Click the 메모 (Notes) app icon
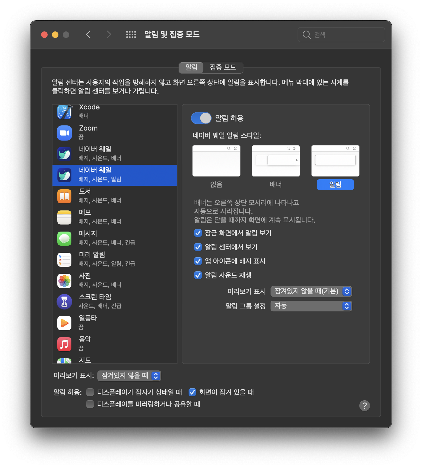422x468 pixels. tap(64, 217)
